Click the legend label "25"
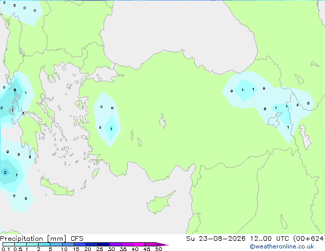The image size is (325, 251). [x=99, y=249]
